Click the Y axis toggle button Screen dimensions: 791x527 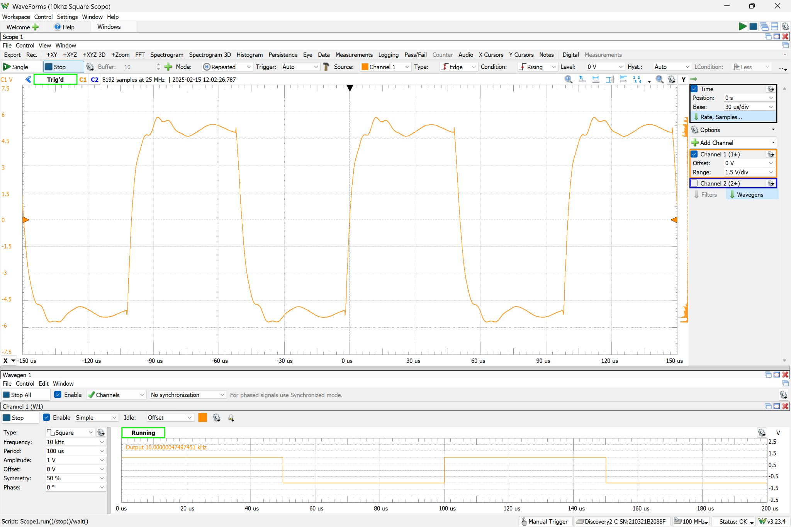pyautogui.click(x=684, y=80)
